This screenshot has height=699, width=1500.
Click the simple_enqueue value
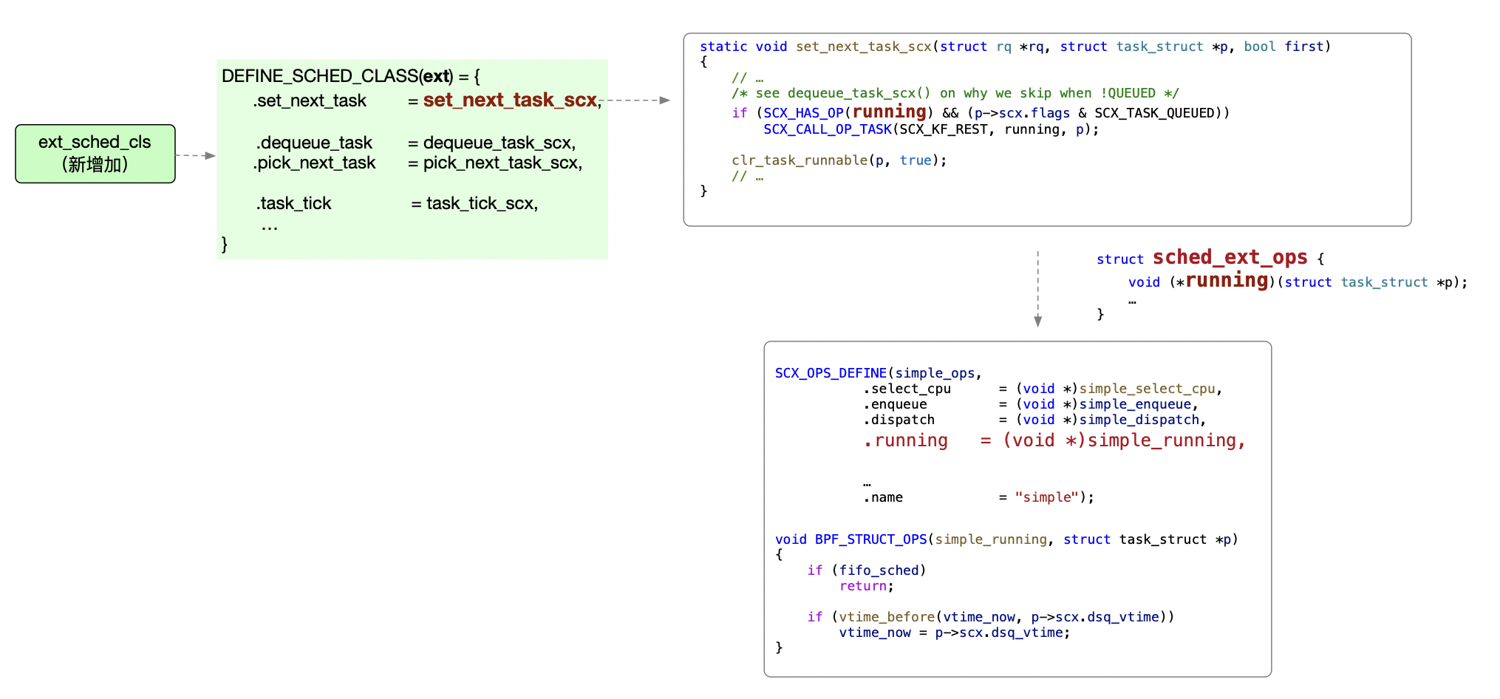pyautogui.click(x=1136, y=404)
